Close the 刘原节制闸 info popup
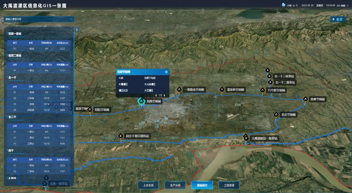This screenshot has height=193, width=352. pos(166,72)
